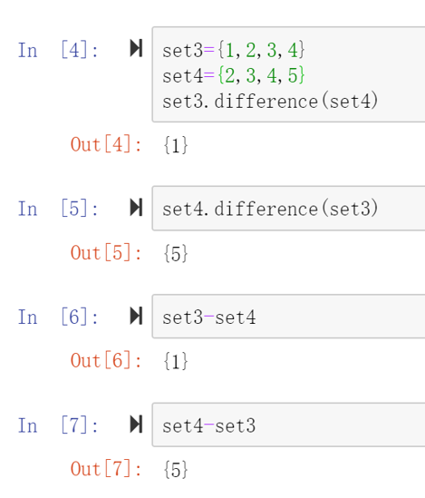425x498 pixels.
Task: Run cell 4 with its run icon
Action: tap(136, 48)
